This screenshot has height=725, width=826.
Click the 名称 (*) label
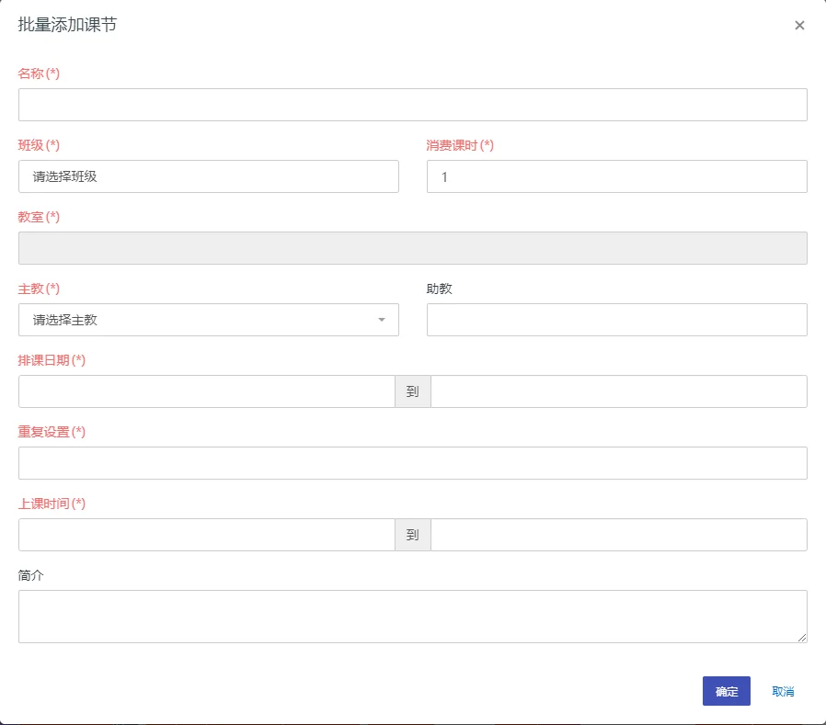pyautogui.click(x=39, y=74)
